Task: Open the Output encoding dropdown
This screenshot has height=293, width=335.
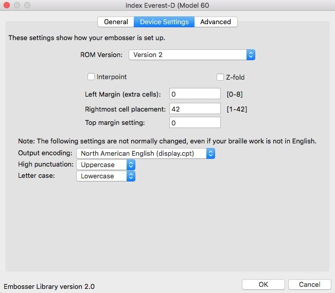Action: 145,153
